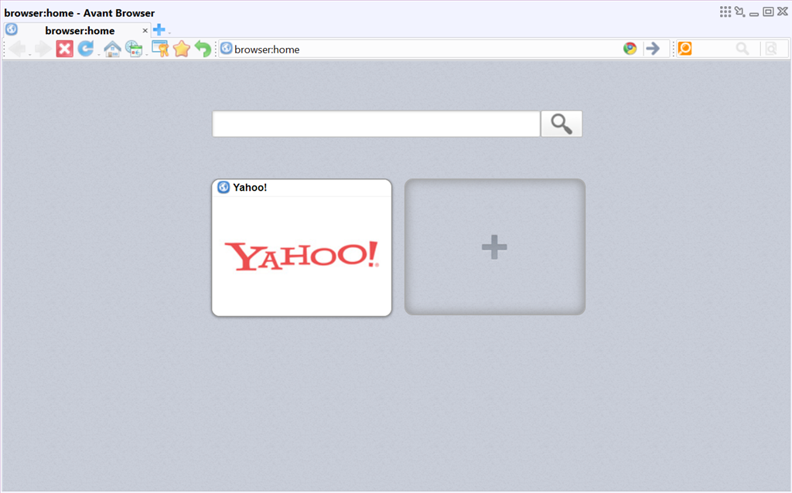Click the green undo arrow to reopen closed tab
The width and height of the screenshot is (792, 493).
[203, 49]
